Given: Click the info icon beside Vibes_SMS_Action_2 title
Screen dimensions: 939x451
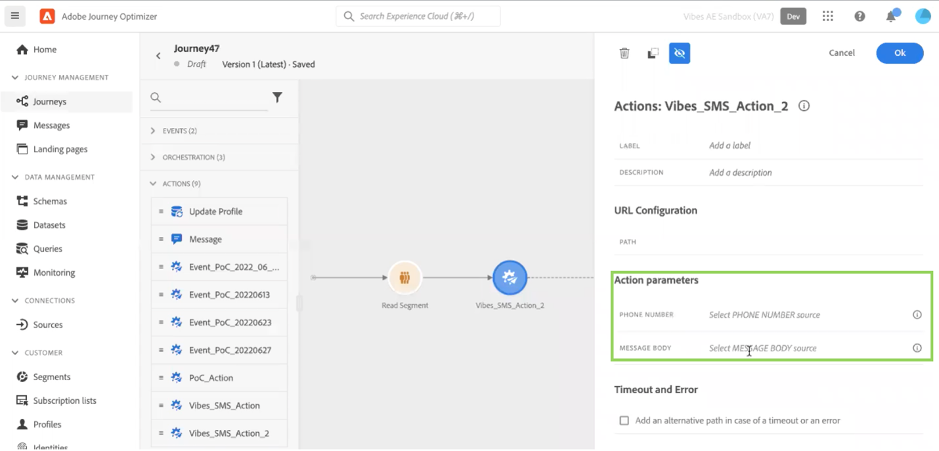Looking at the screenshot, I should [x=804, y=106].
